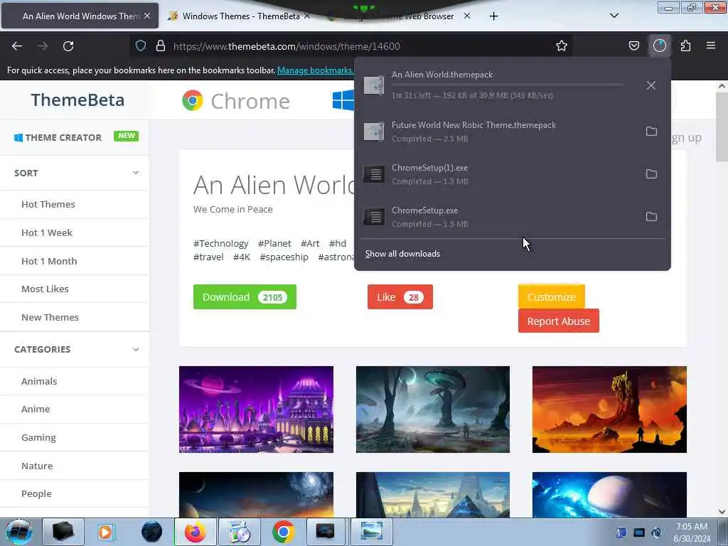Image resolution: width=728 pixels, height=546 pixels.
Task: Open #spaceship tag
Action: (x=284, y=257)
